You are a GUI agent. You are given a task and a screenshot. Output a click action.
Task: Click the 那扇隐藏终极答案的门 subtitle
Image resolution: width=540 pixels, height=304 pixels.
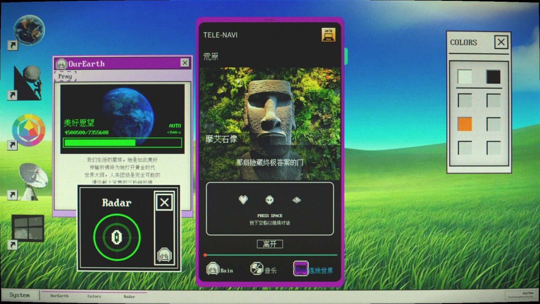tap(270, 163)
